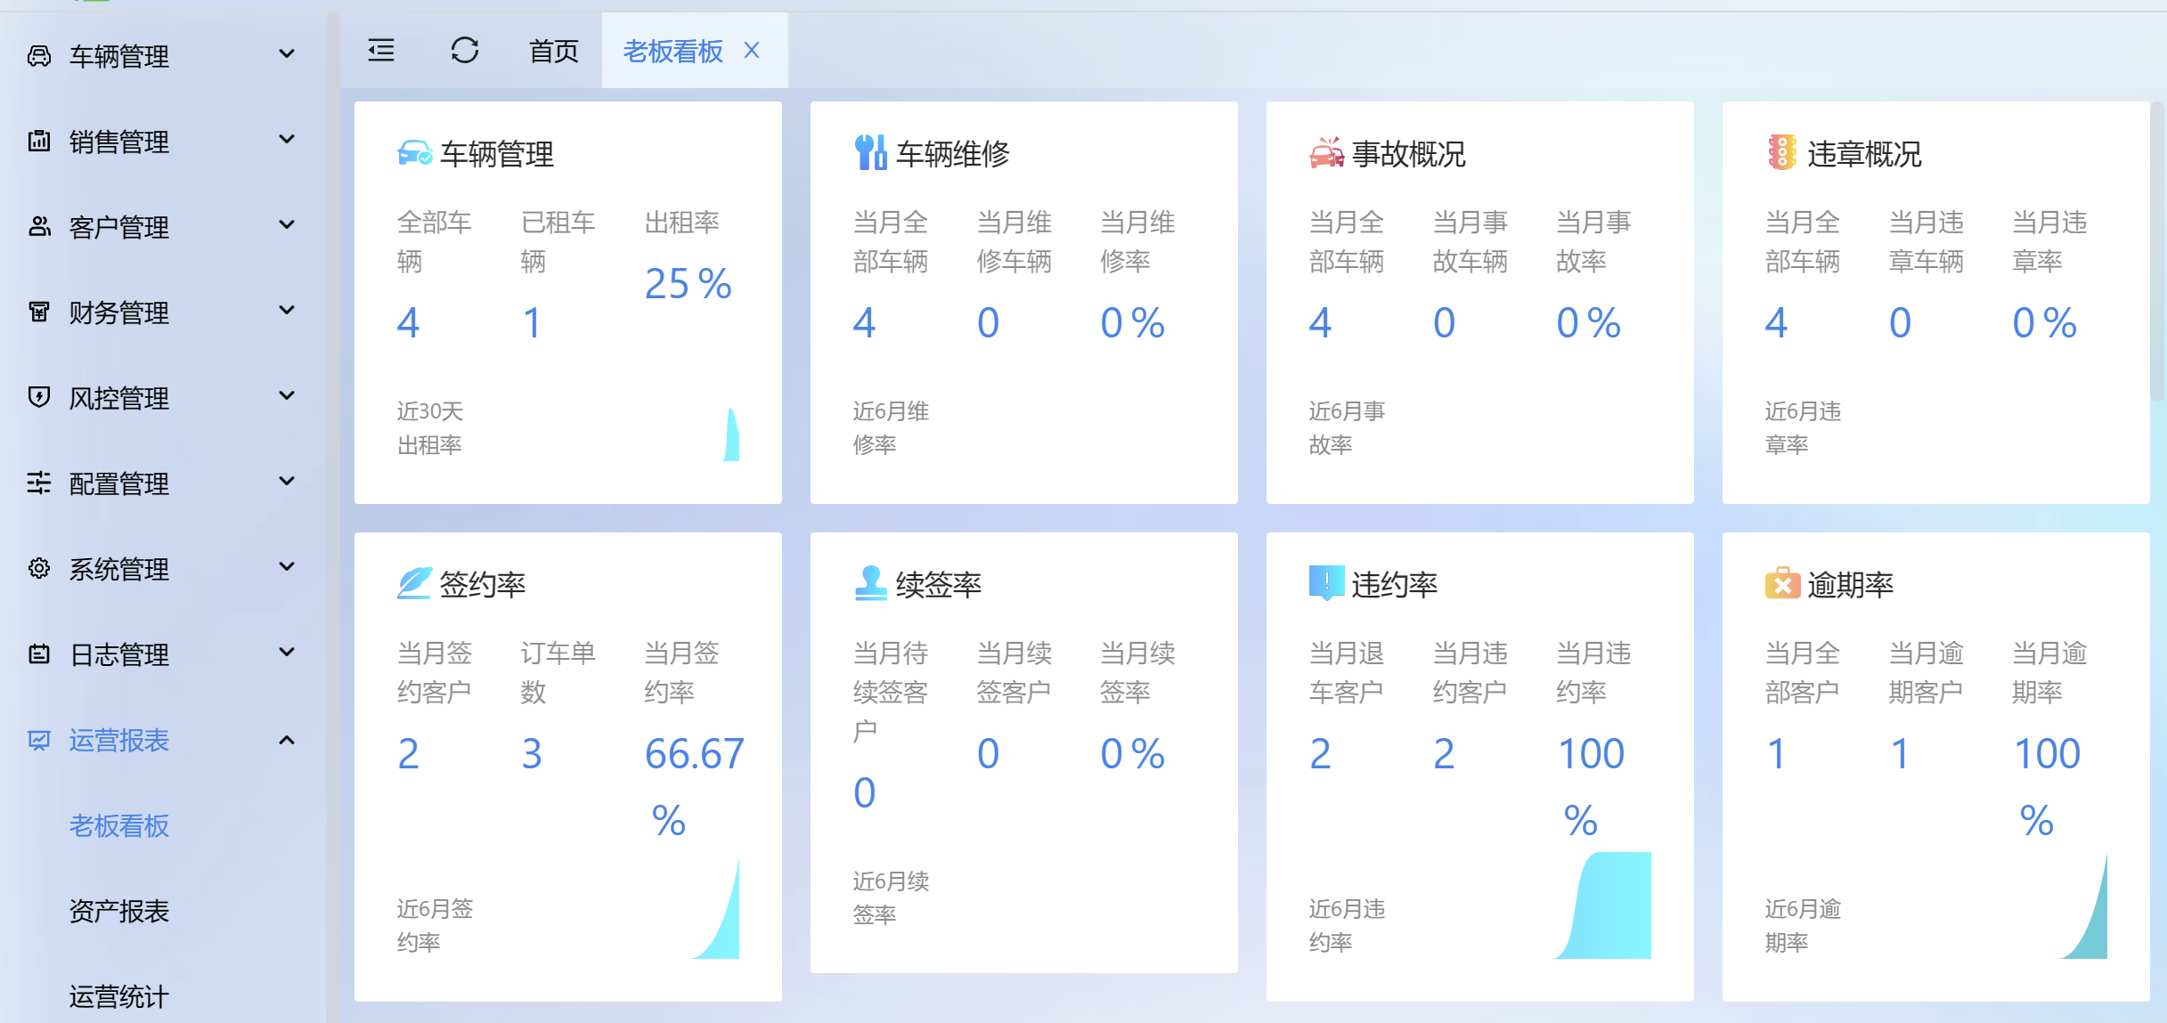Expand the 财务管理 sidebar menu
The image size is (2167, 1023).
coord(160,312)
